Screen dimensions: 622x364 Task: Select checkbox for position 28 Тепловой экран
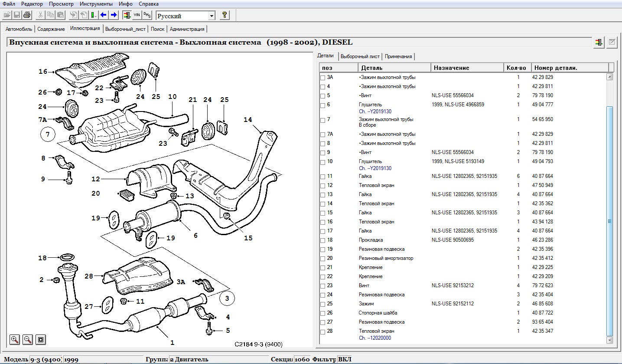pyautogui.click(x=322, y=332)
